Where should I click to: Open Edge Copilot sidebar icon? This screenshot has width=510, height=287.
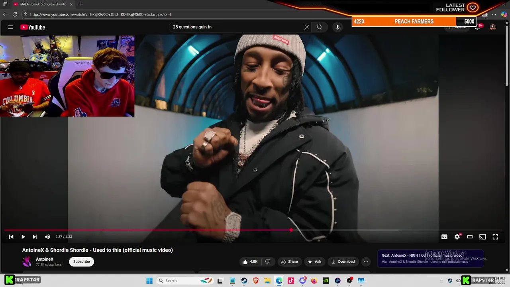pyautogui.click(x=504, y=14)
